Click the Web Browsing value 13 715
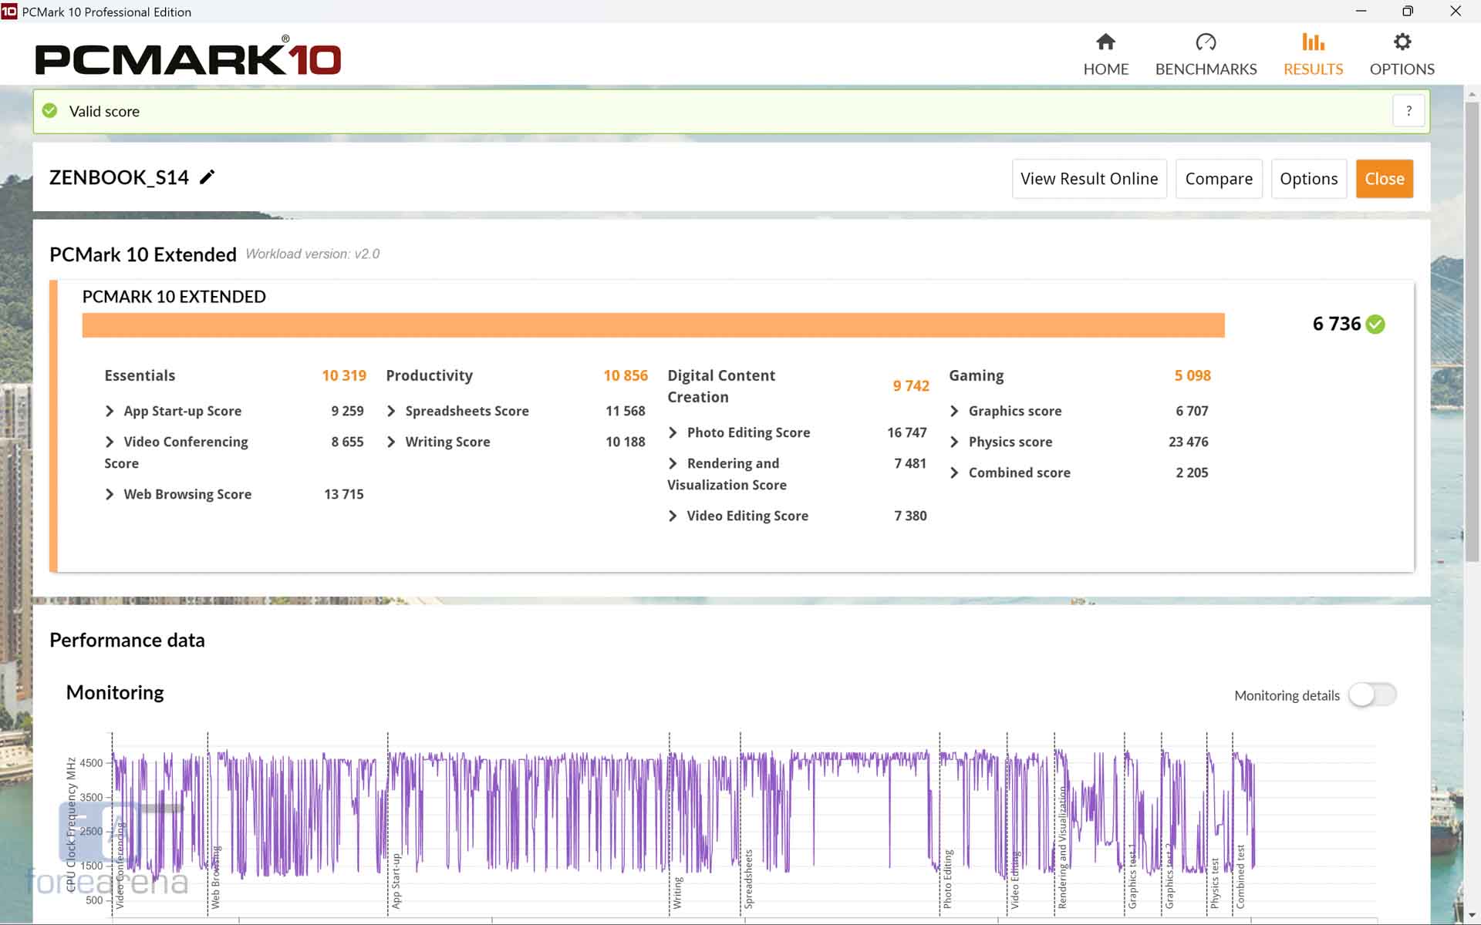This screenshot has height=925, width=1481. pyautogui.click(x=344, y=494)
